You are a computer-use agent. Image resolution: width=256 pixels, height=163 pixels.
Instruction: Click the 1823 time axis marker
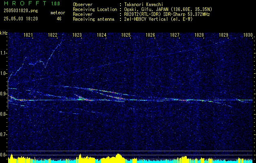(77, 35)
